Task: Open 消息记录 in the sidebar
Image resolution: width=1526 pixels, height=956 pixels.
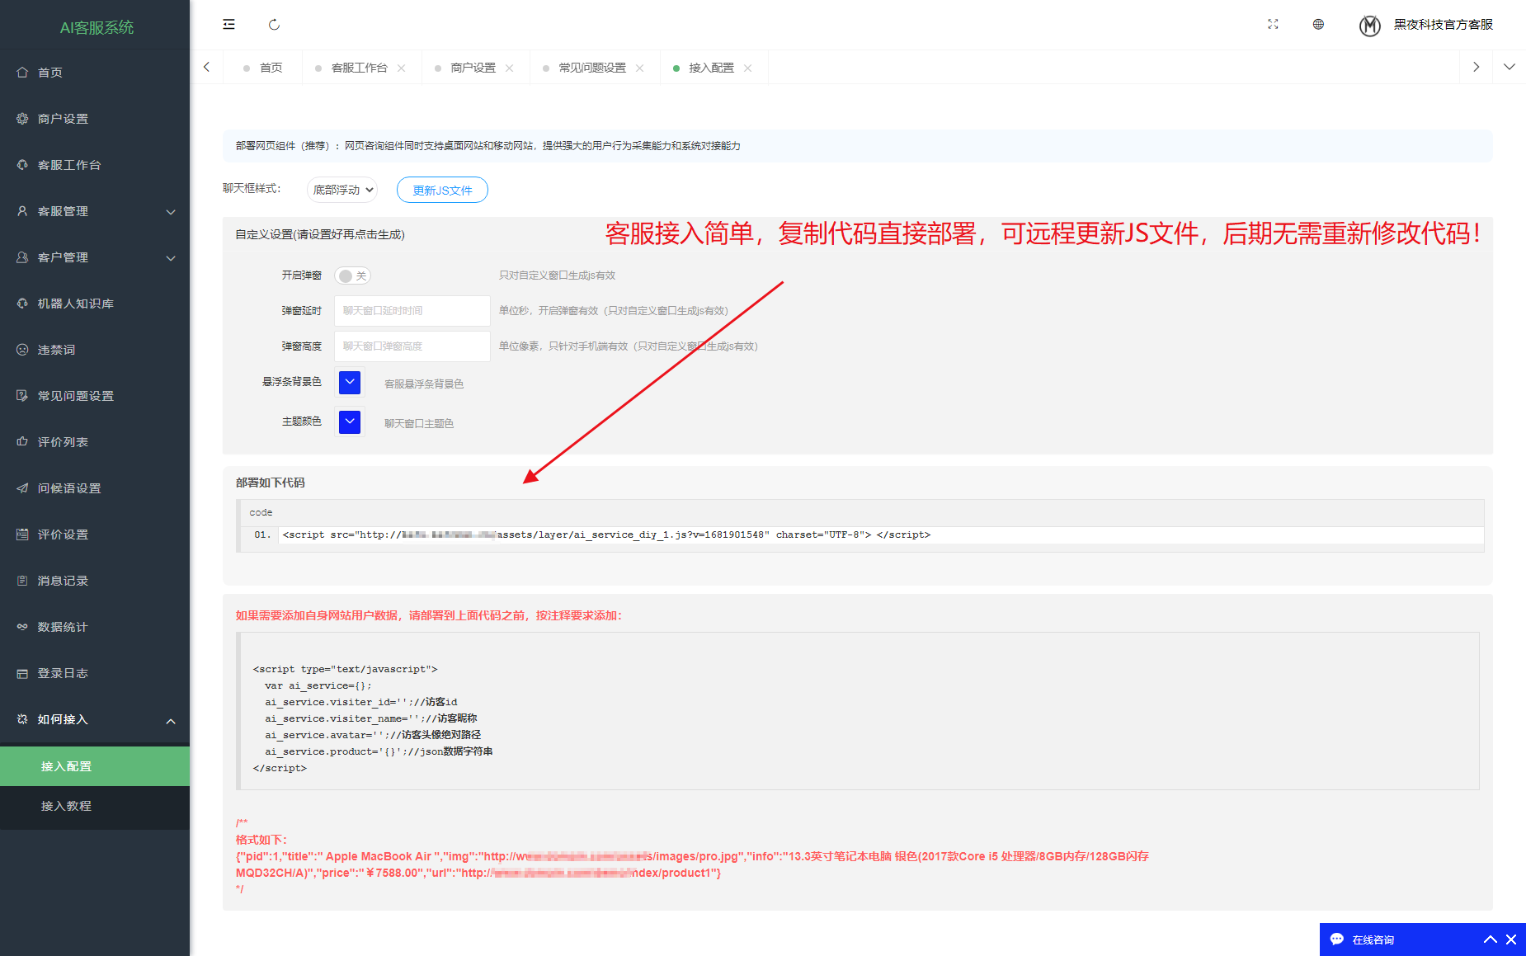Action: point(95,581)
